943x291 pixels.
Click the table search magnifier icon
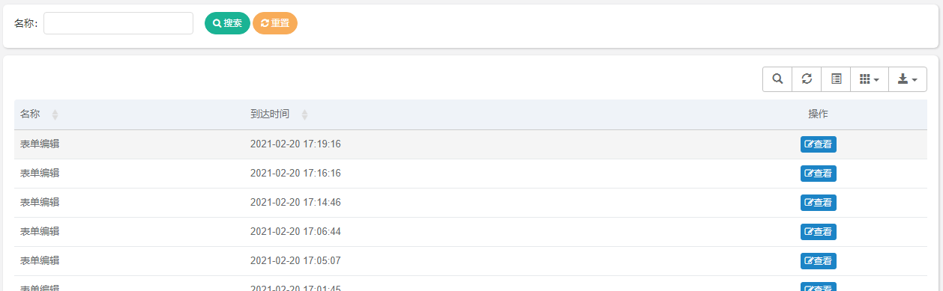pos(777,79)
